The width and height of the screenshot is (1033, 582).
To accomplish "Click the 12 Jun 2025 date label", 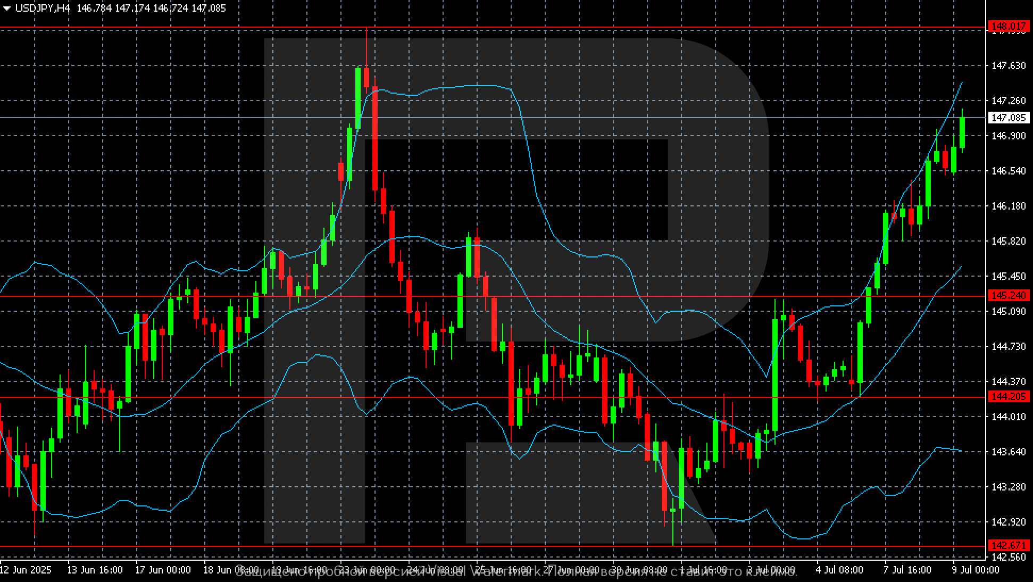I will pyautogui.click(x=26, y=570).
